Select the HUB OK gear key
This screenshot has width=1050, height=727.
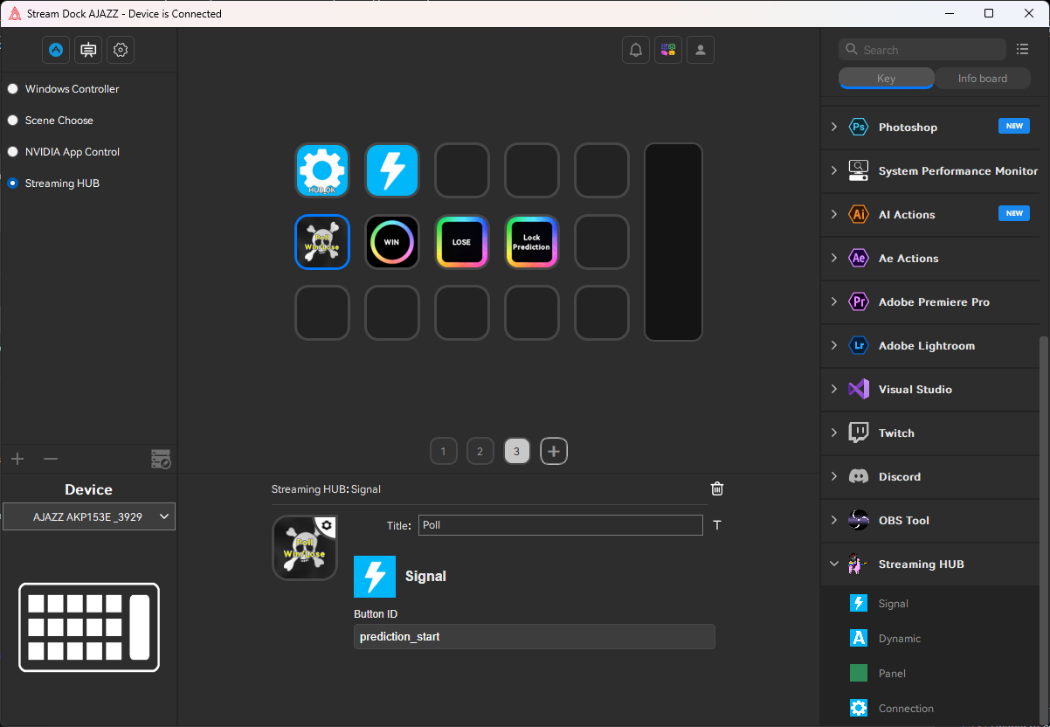322,170
